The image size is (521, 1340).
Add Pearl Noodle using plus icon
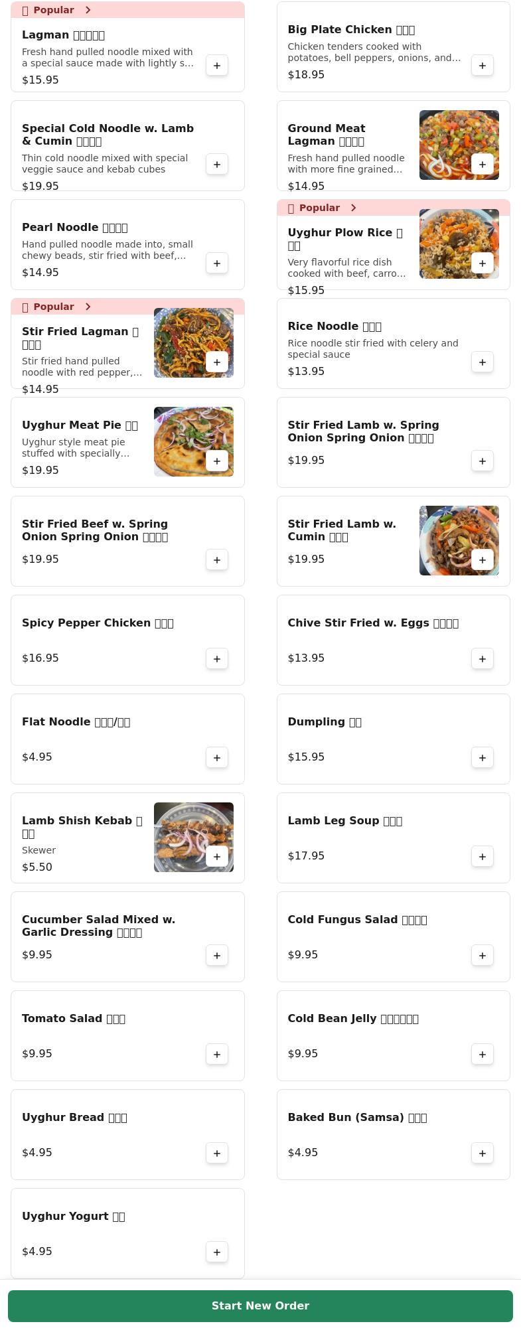217,263
